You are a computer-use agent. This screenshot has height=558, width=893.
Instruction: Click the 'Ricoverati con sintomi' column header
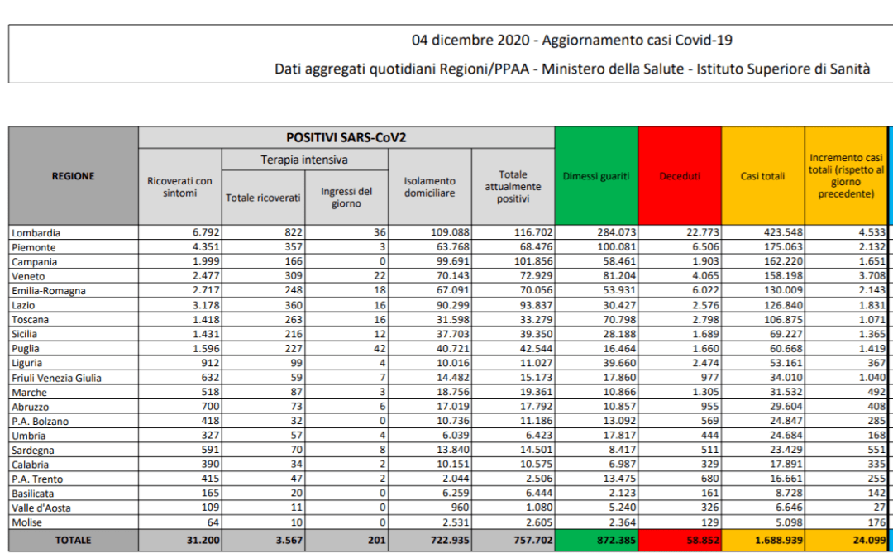(x=180, y=187)
